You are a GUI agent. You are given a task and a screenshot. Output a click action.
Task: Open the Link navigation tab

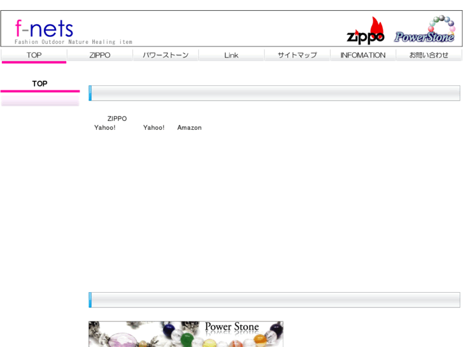tap(231, 55)
